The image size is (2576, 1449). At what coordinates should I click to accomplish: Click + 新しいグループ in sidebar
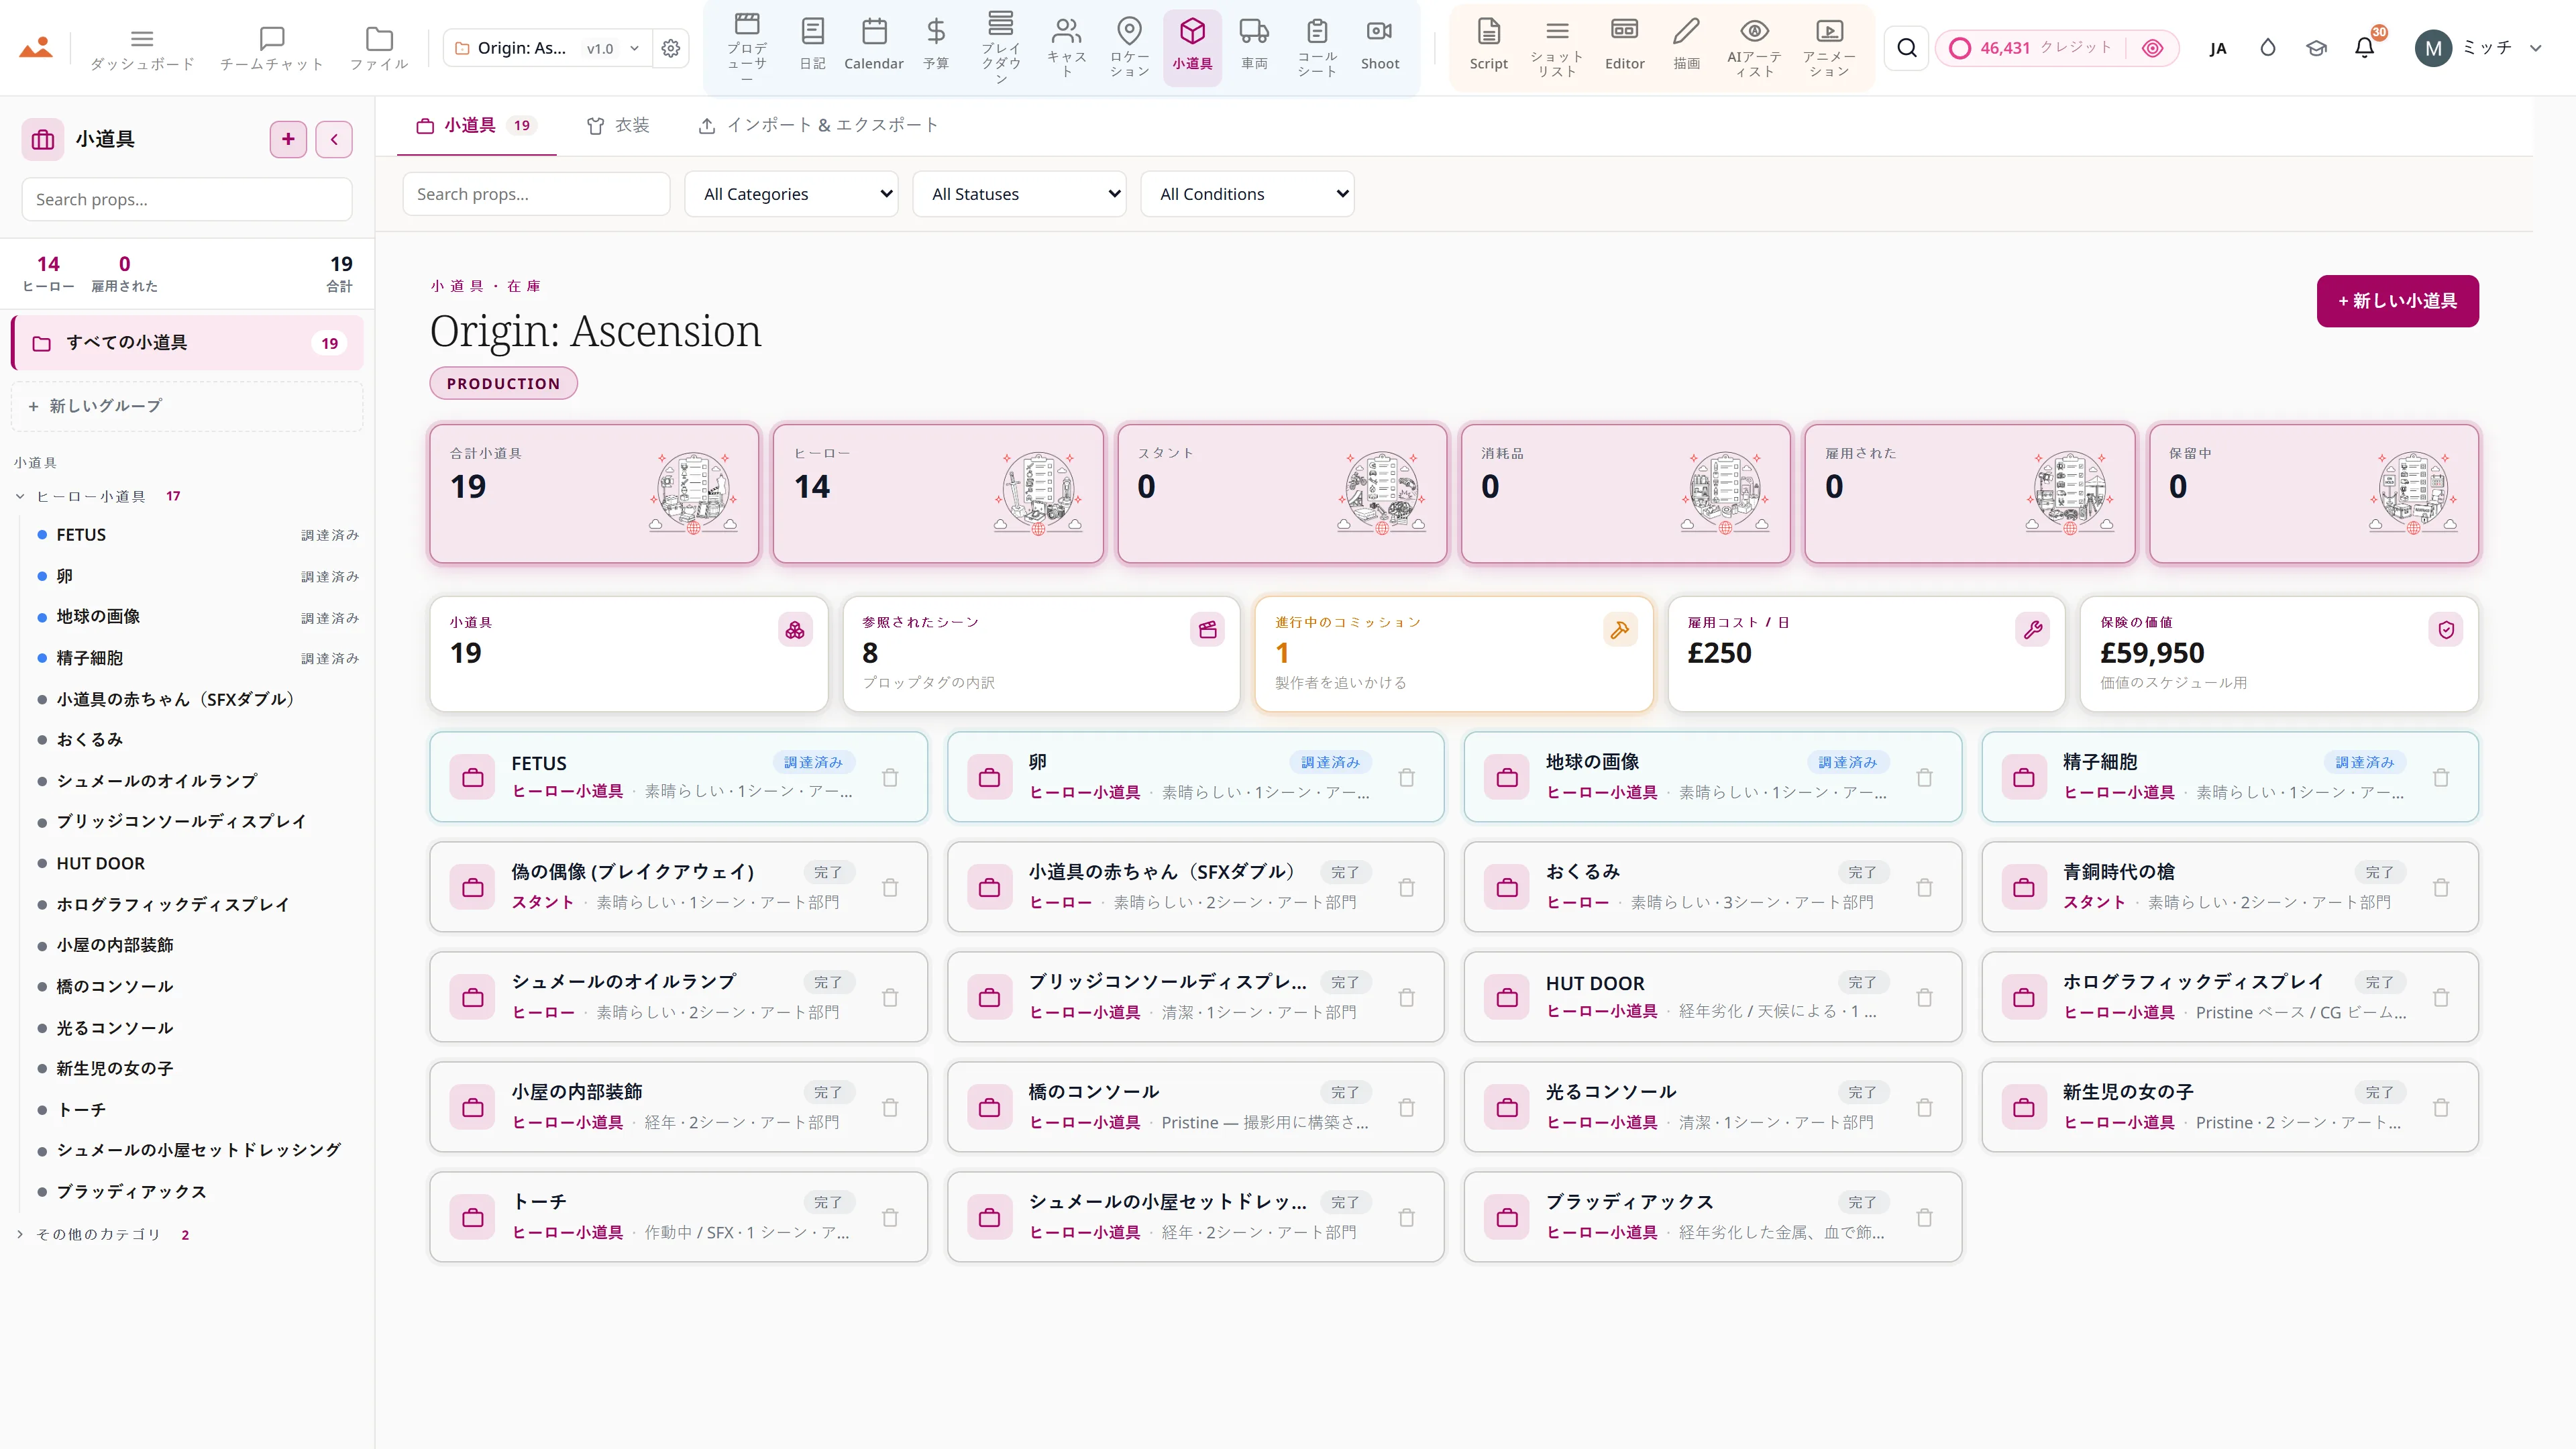point(187,406)
